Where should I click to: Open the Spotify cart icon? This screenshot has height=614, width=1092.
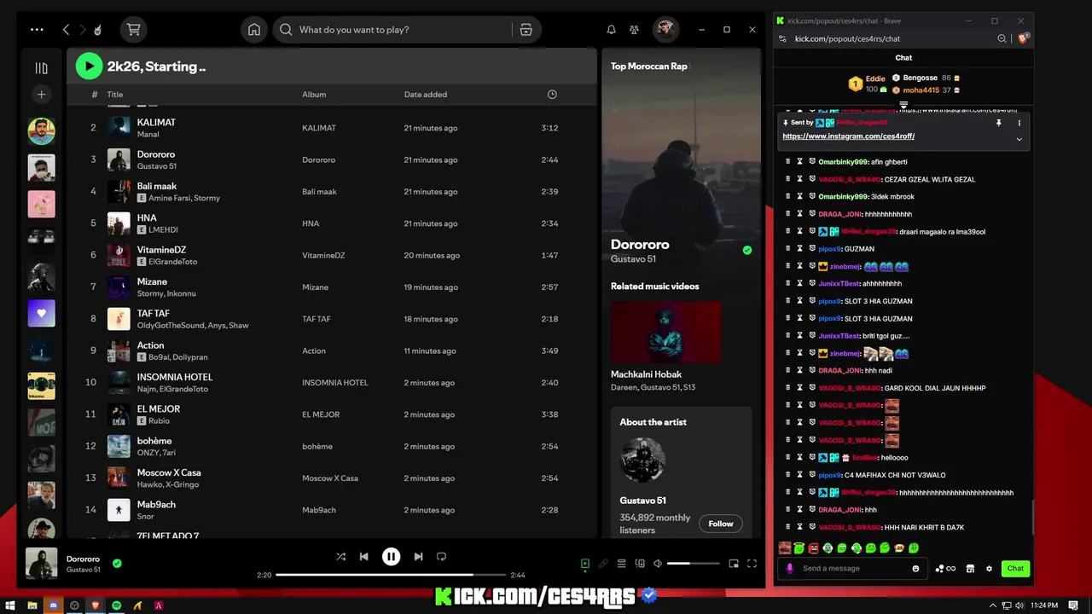click(133, 29)
